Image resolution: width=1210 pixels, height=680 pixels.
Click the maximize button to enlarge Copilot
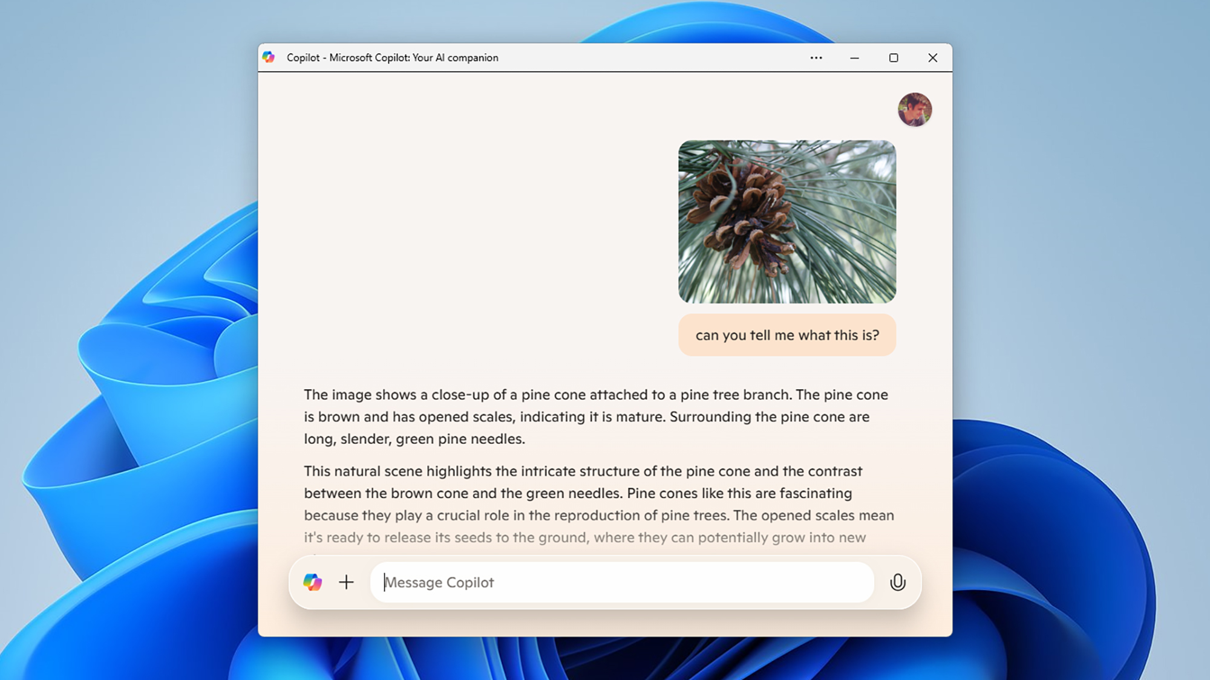(894, 57)
